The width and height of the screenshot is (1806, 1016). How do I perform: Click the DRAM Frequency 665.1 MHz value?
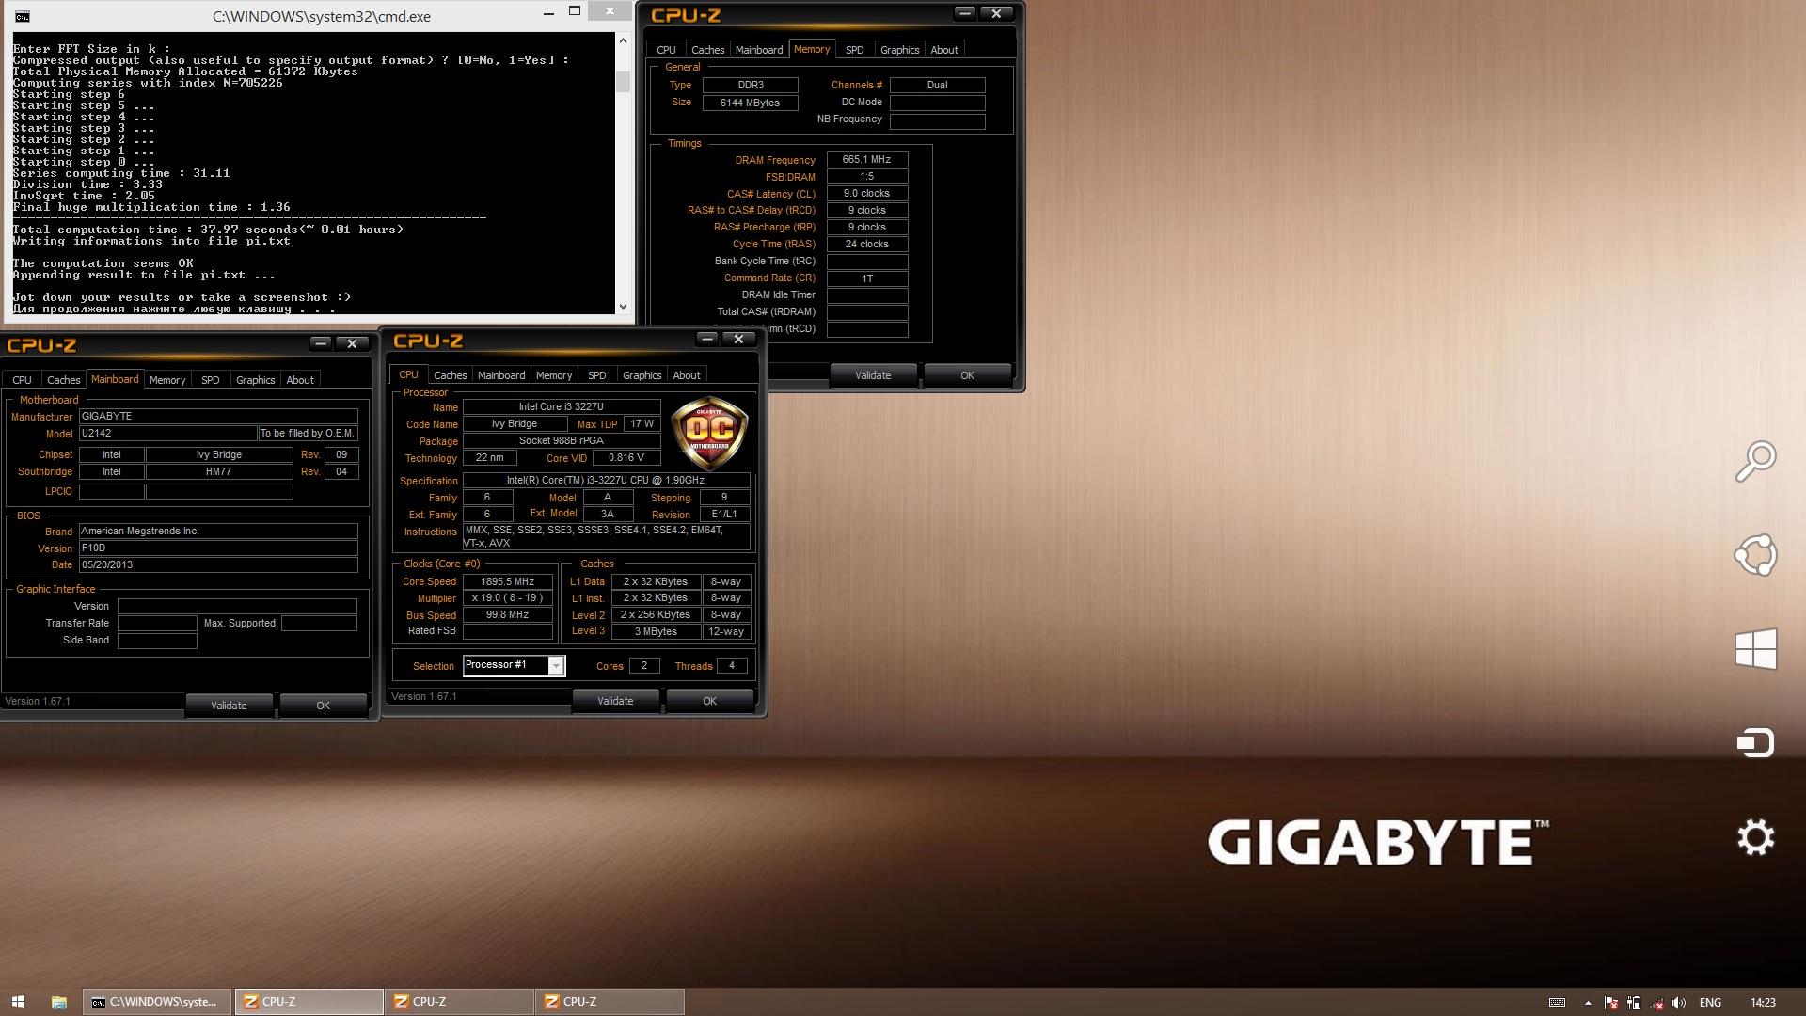(x=866, y=160)
